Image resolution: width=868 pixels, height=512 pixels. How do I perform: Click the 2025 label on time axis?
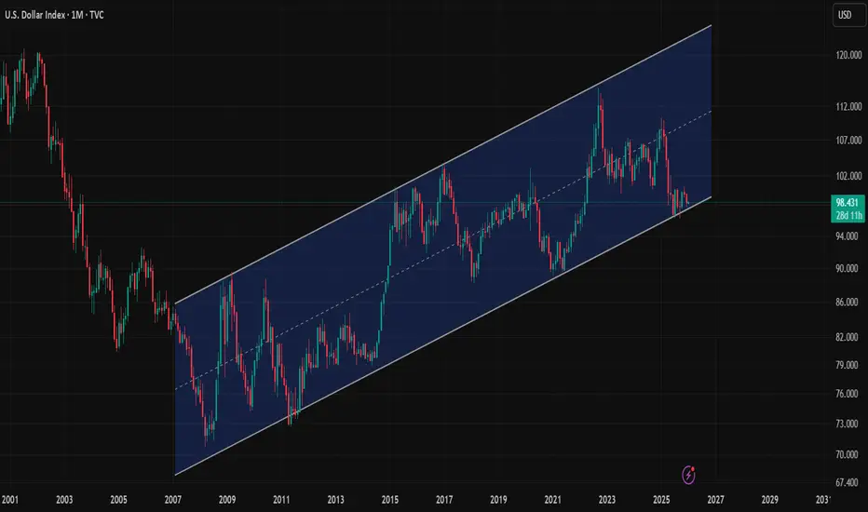pos(661,500)
